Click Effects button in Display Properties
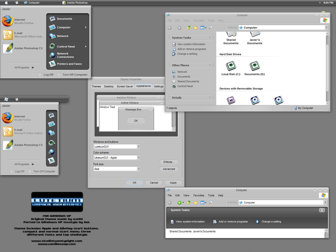 (x=169, y=162)
